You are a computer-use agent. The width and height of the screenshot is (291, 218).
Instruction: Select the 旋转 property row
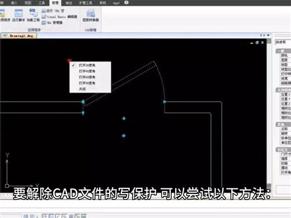tap(285, 134)
